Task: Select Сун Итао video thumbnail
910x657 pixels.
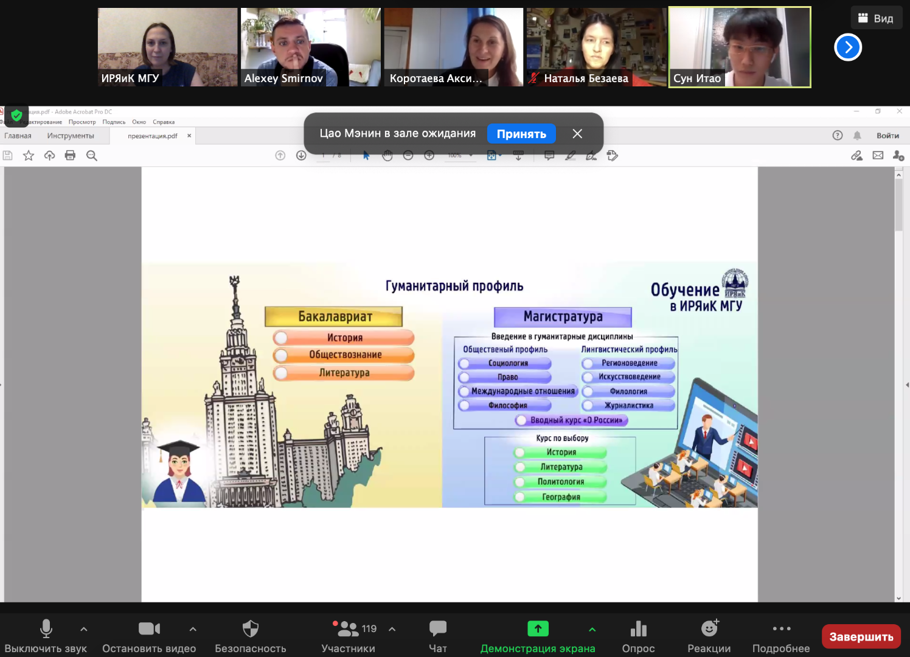Action: (740, 47)
